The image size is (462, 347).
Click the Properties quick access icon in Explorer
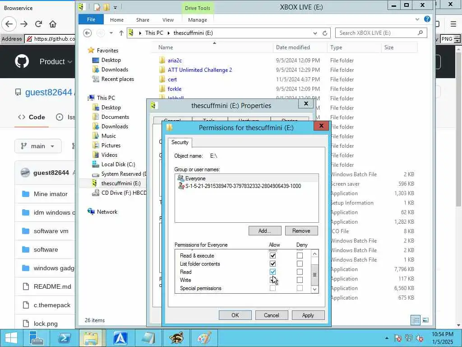[97, 7]
